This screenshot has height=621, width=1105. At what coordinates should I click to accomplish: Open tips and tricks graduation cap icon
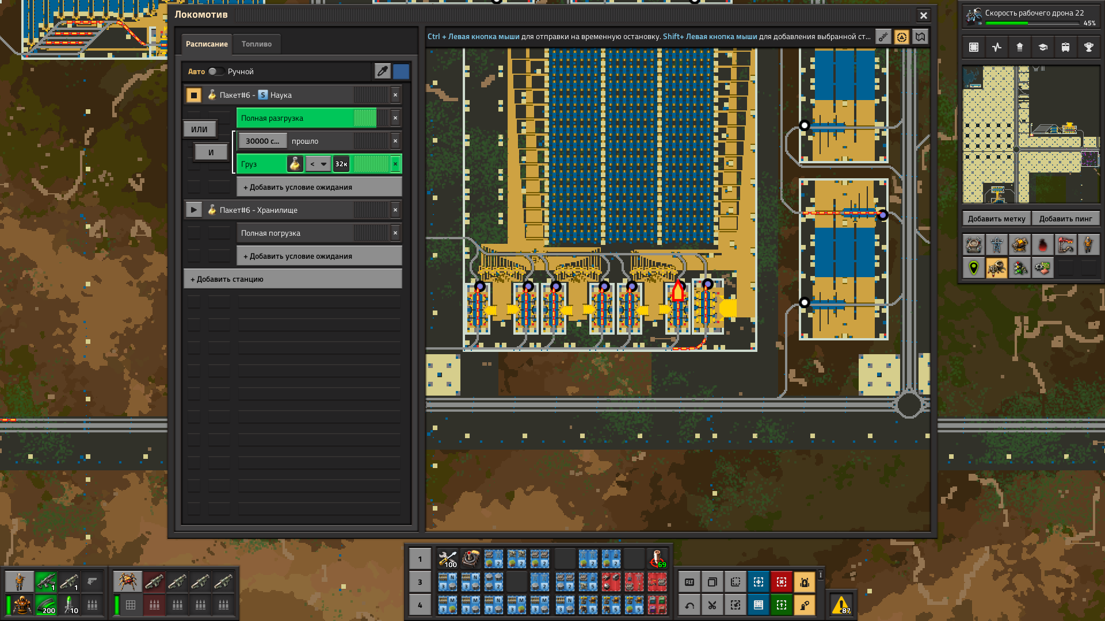coord(1043,47)
